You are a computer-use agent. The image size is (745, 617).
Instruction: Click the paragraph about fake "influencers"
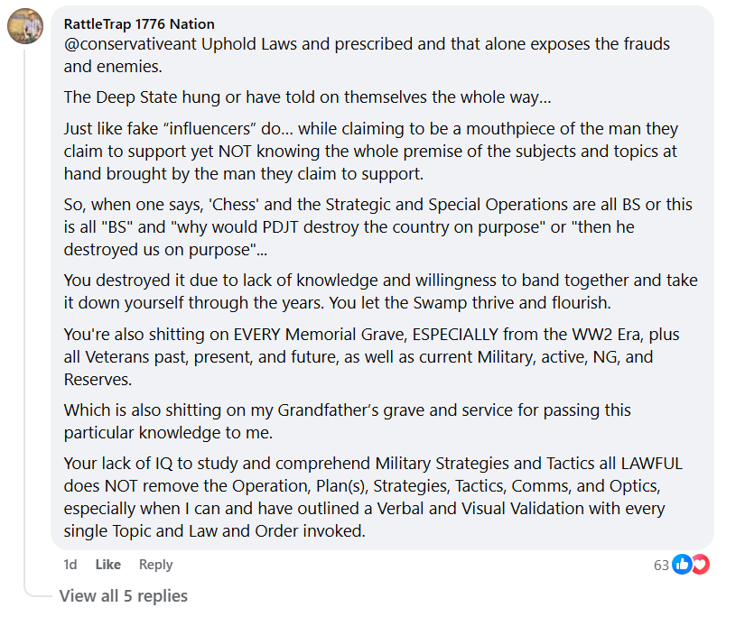tap(370, 151)
